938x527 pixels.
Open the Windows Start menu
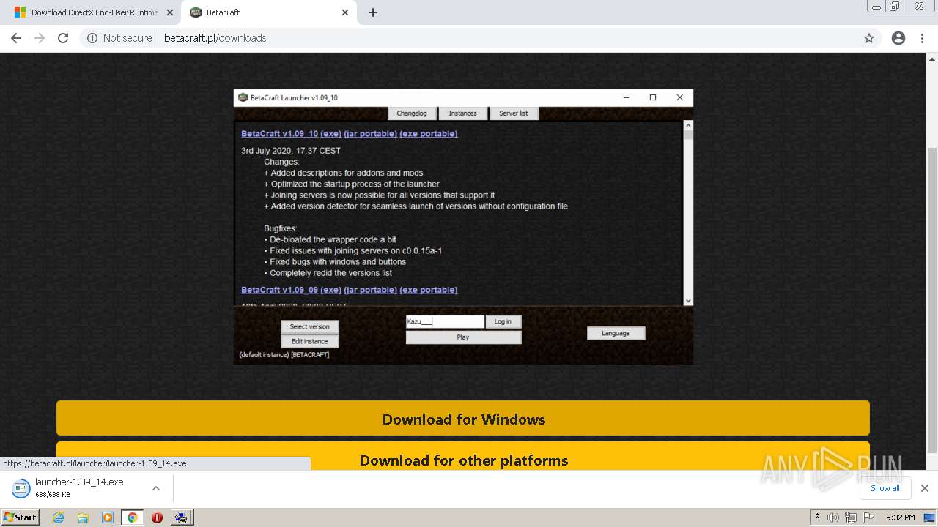pos(21,517)
